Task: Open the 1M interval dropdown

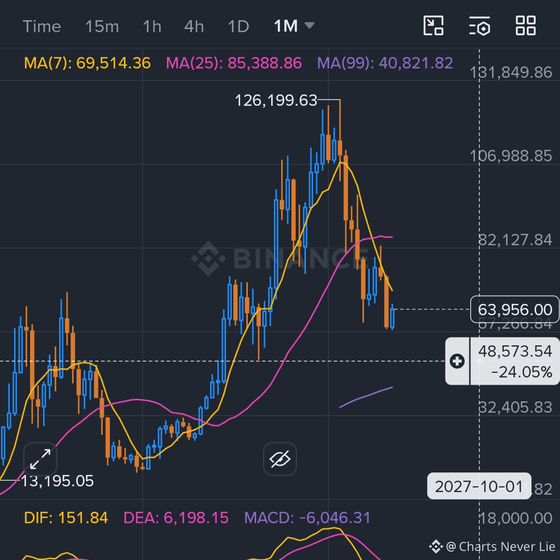Action: [294, 26]
